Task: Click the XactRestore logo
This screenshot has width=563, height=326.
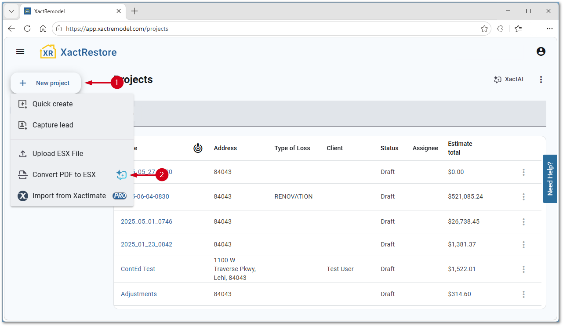Action: 78,52
